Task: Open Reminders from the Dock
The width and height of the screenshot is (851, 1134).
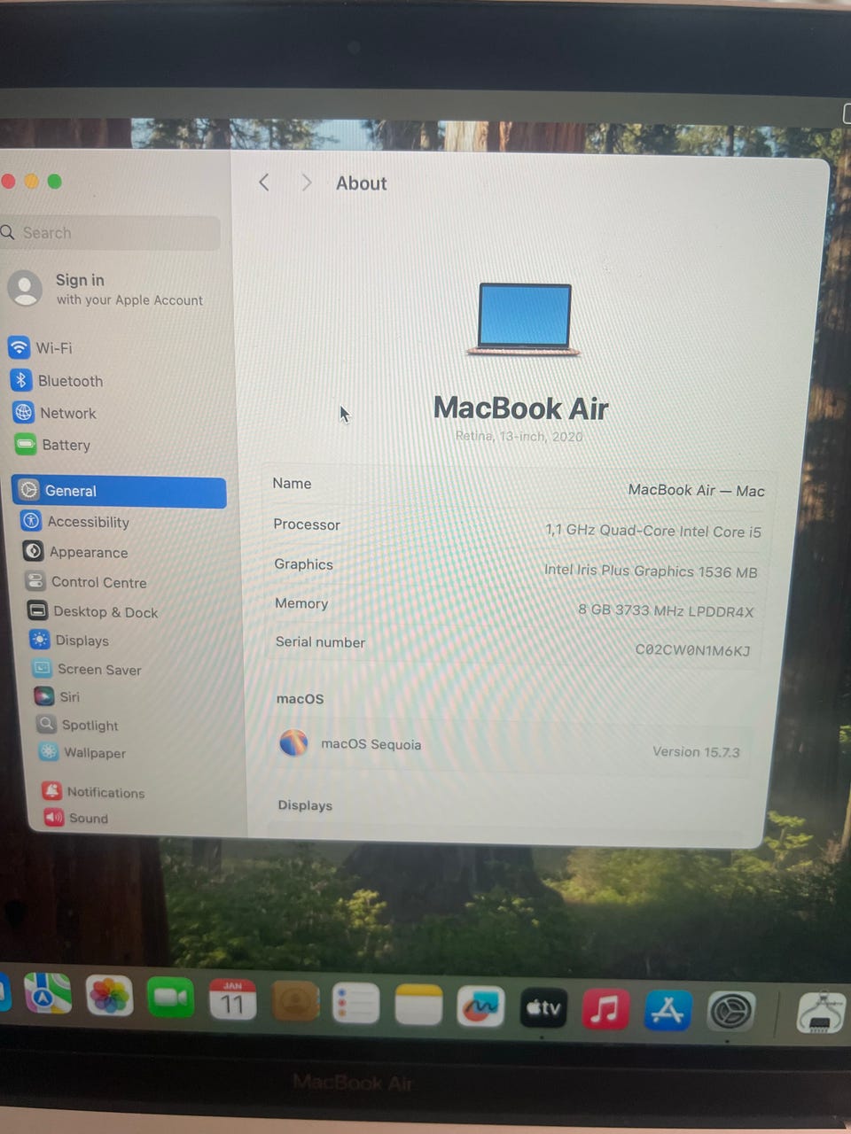Action: click(355, 1005)
